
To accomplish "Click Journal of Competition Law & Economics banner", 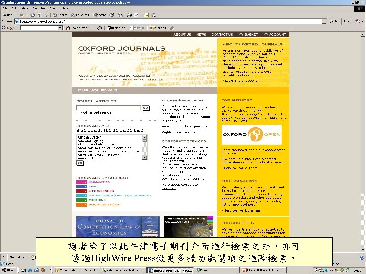I will click(118, 227).
